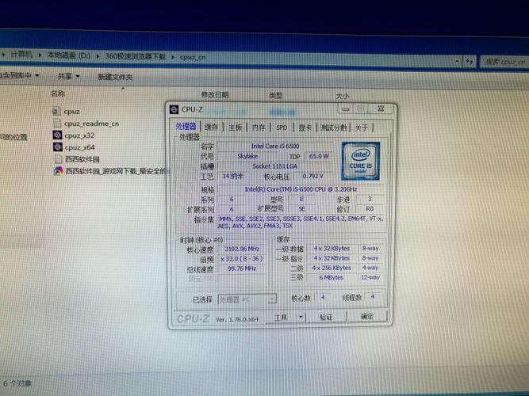Switch to the 主板 tab
The height and width of the screenshot is (396, 529).
point(235,128)
